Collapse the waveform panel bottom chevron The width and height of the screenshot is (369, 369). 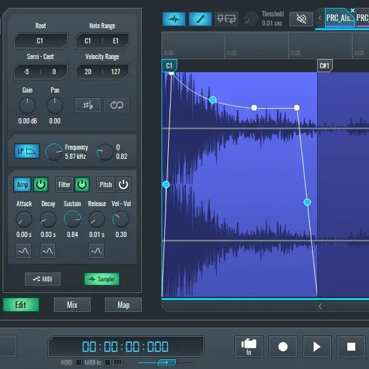tap(320, 307)
